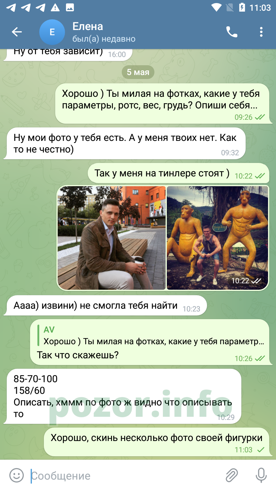Tap the image notification icon in status bar
This screenshot has height=490, width=276.
point(70,7)
